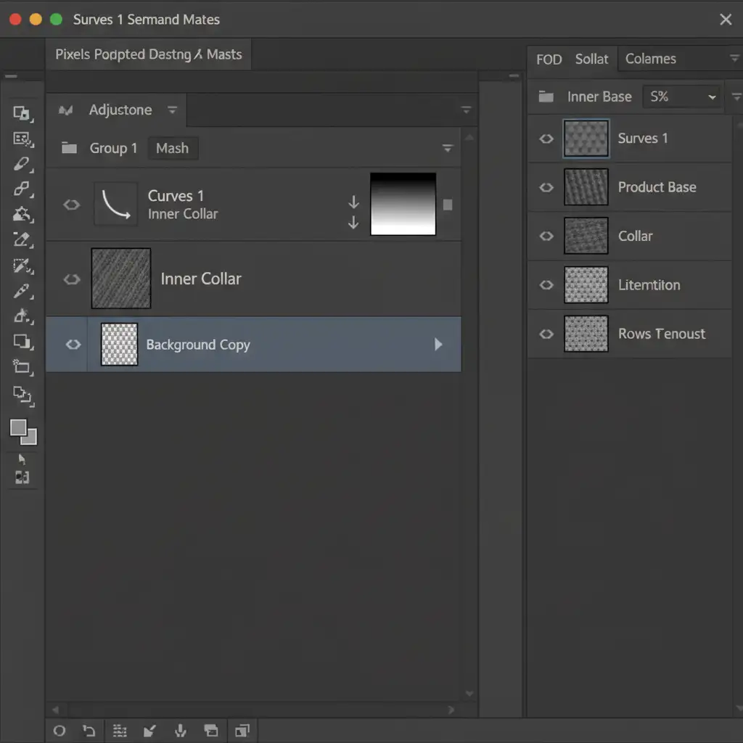Click the small arrow pointer below color swatches
The height and width of the screenshot is (743, 743).
coord(22,459)
